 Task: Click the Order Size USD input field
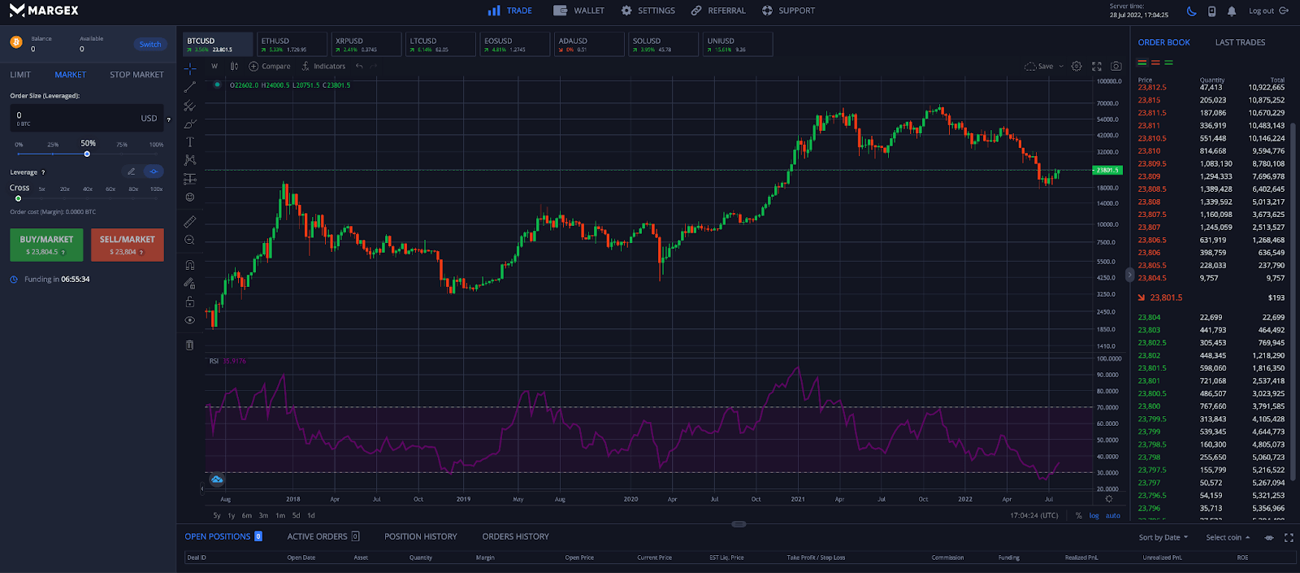pos(81,118)
